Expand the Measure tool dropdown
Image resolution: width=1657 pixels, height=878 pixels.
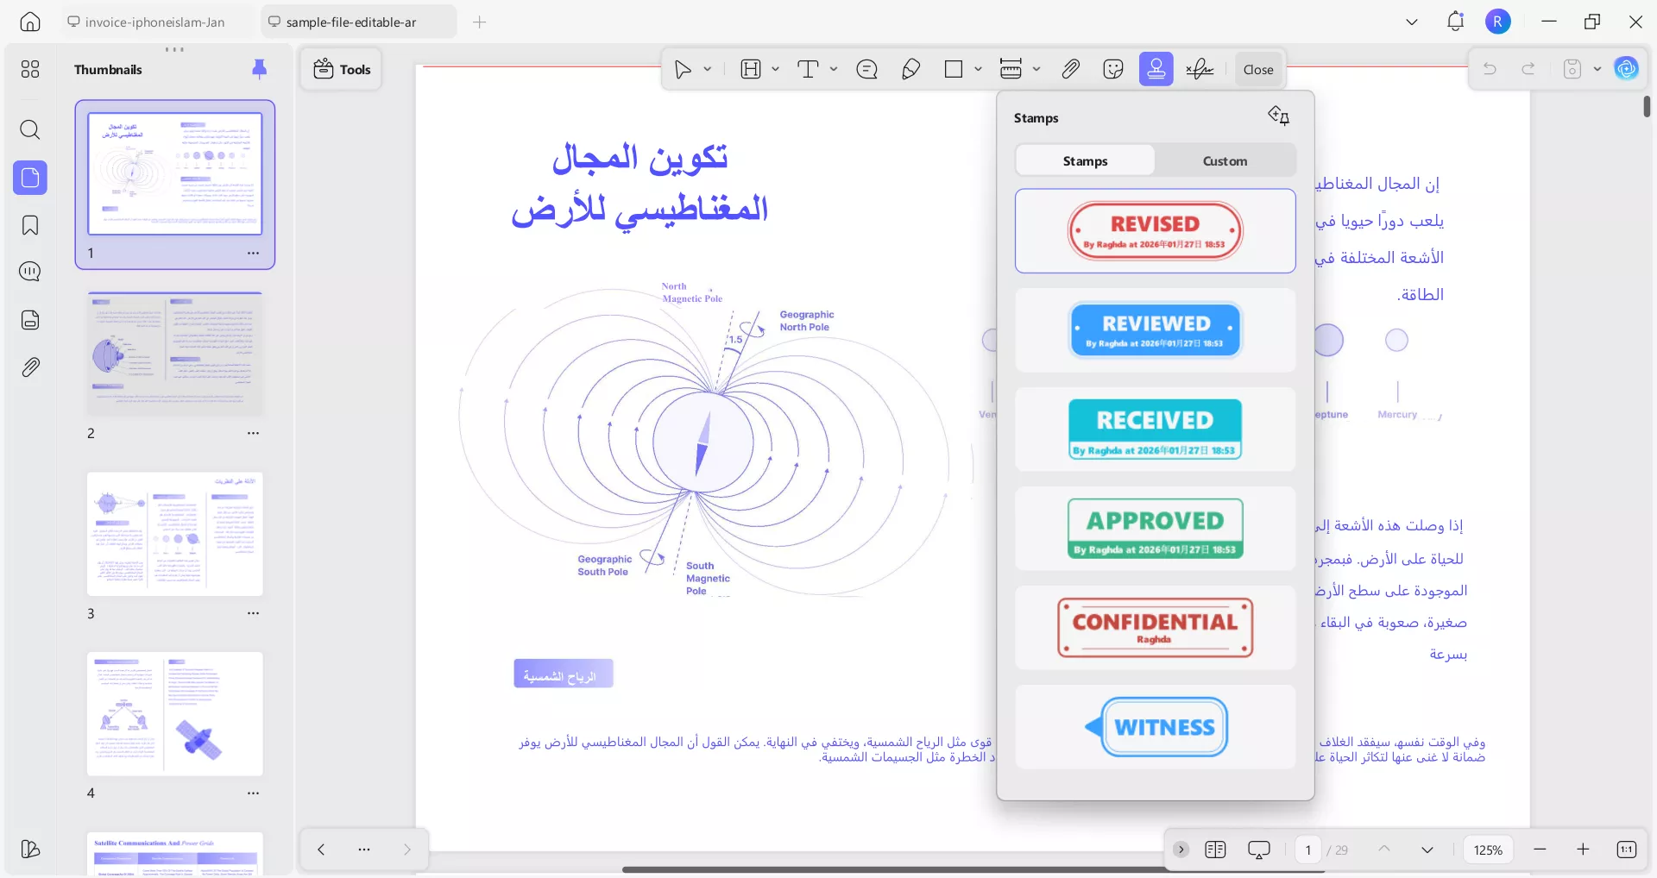pos(1036,68)
